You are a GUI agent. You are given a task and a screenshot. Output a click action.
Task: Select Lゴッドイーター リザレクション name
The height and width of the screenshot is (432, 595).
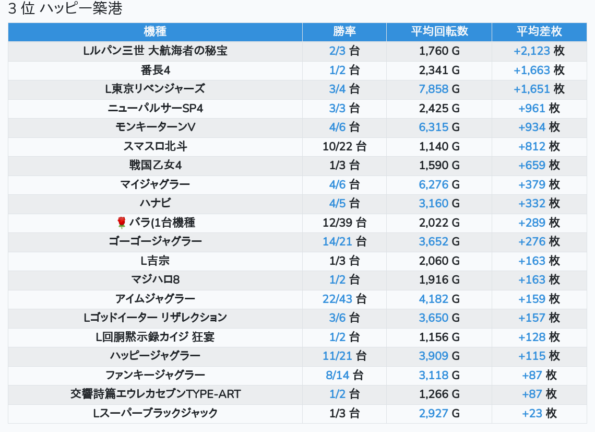tap(155, 318)
